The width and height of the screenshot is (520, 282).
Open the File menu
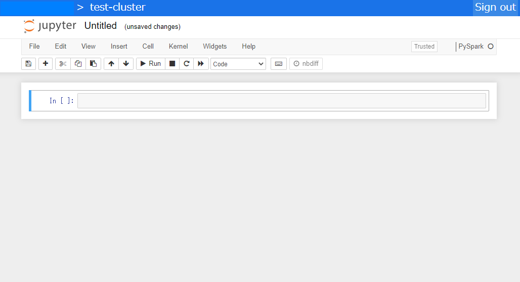point(34,47)
